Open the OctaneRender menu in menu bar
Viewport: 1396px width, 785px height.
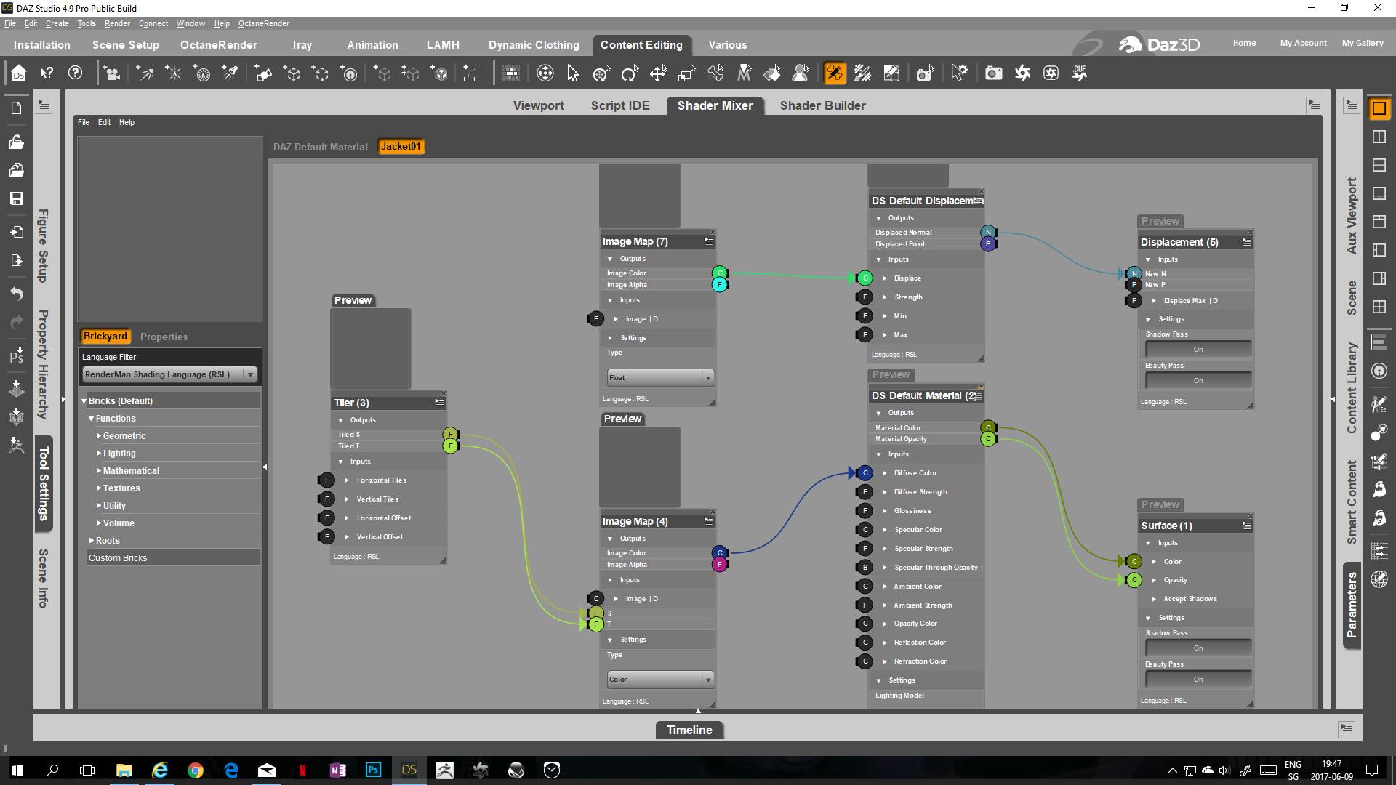click(263, 23)
